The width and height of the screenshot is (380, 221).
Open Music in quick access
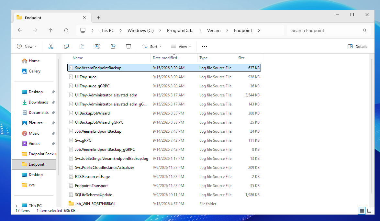coord(30,133)
